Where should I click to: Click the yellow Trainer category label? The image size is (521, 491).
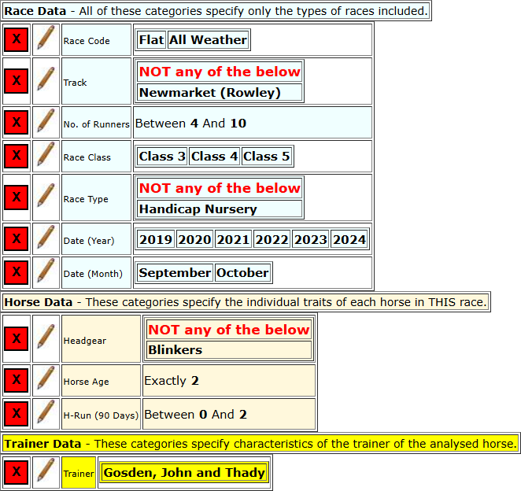pyautogui.click(x=79, y=472)
